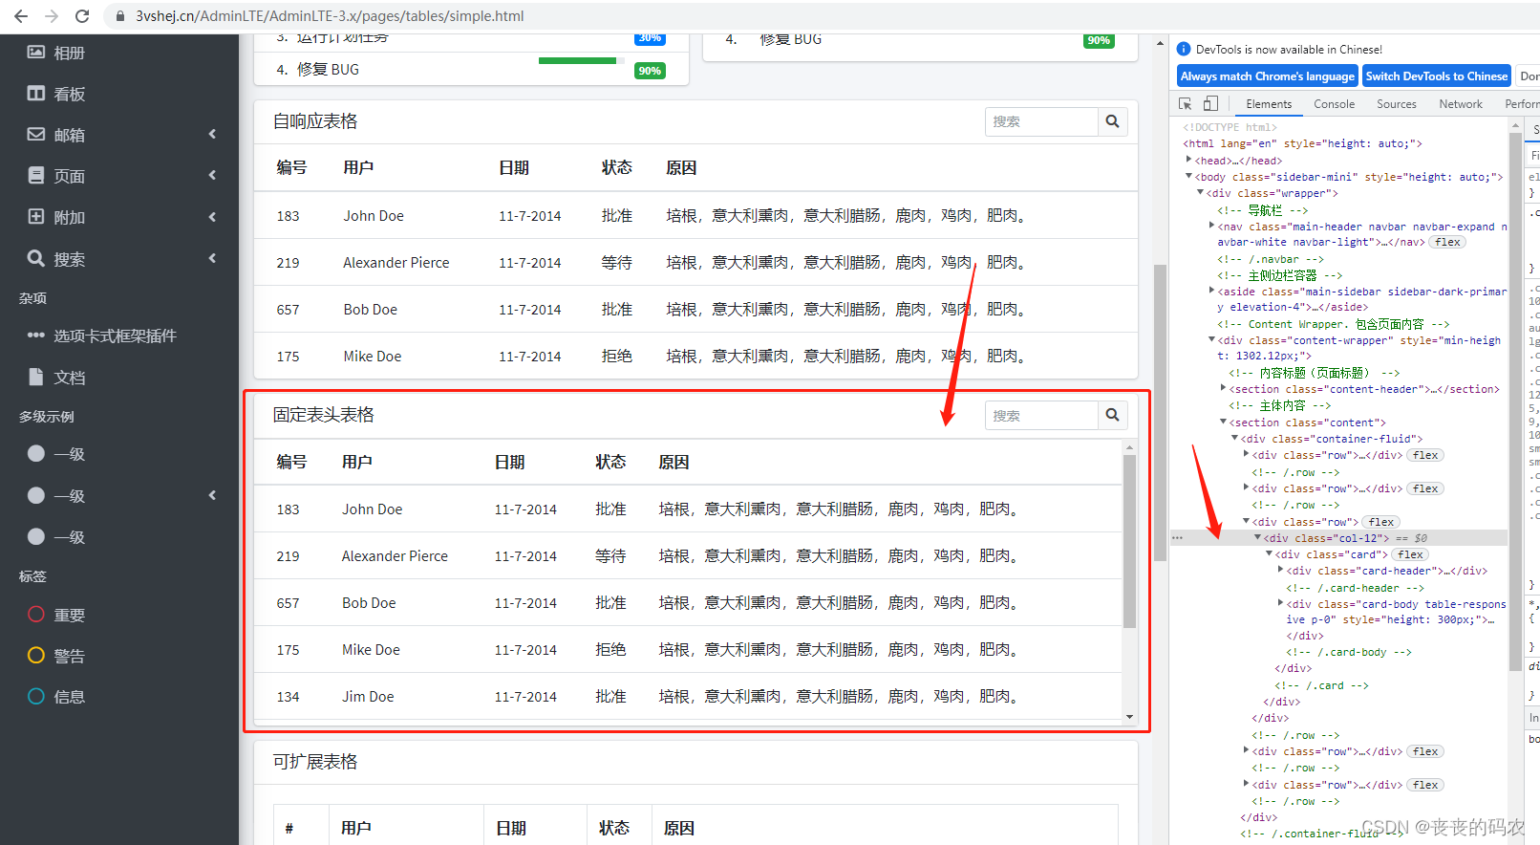Click Switch DevTools to Chinese button
The image size is (1540, 845).
coord(1436,76)
